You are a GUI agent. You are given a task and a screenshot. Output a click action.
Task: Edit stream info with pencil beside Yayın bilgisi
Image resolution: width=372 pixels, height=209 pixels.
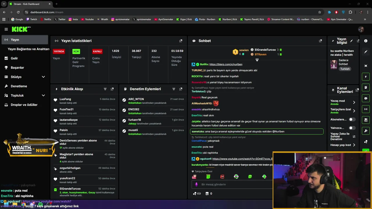pyautogui.click(x=351, y=41)
